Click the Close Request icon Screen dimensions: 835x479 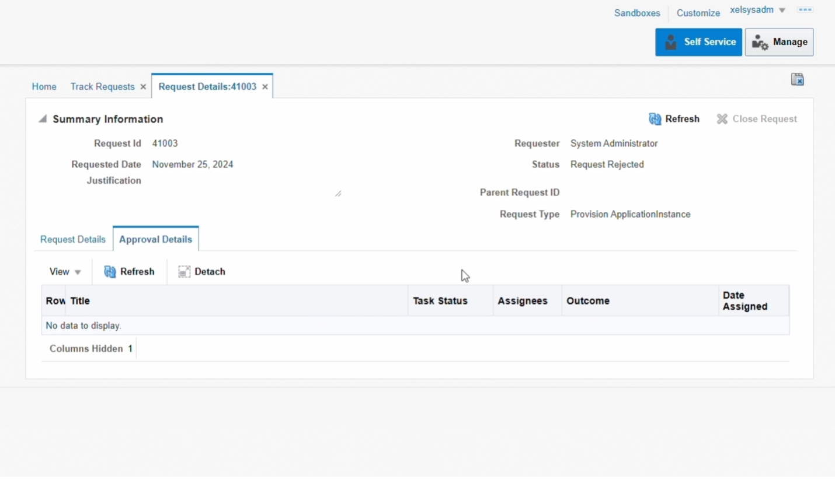pyautogui.click(x=722, y=118)
